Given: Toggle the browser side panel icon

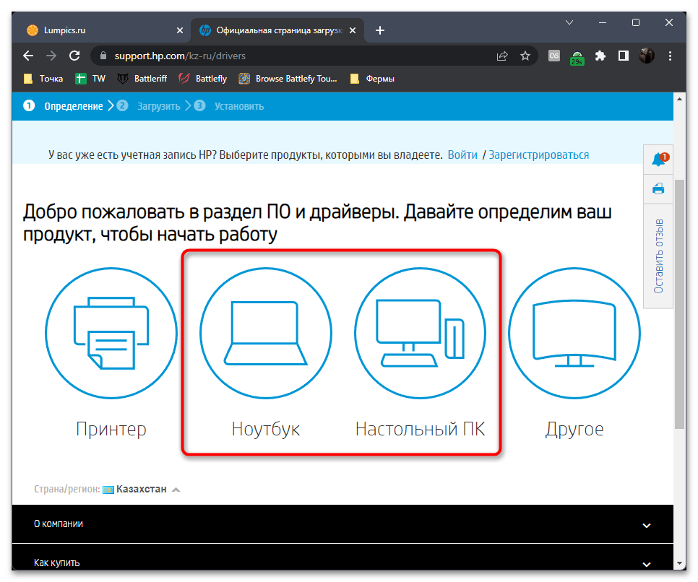Looking at the screenshot, I should tap(623, 56).
